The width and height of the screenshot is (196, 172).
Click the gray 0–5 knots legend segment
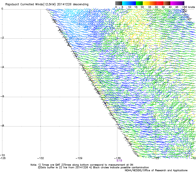tap(119, 3)
